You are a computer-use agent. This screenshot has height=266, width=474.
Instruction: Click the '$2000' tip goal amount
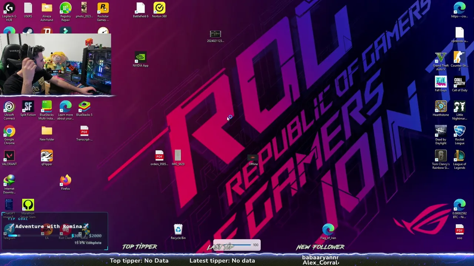(x=95, y=236)
